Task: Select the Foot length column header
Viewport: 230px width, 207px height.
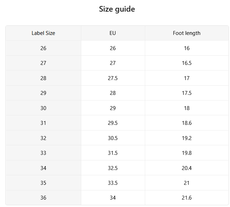Action: pyautogui.click(x=187, y=33)
